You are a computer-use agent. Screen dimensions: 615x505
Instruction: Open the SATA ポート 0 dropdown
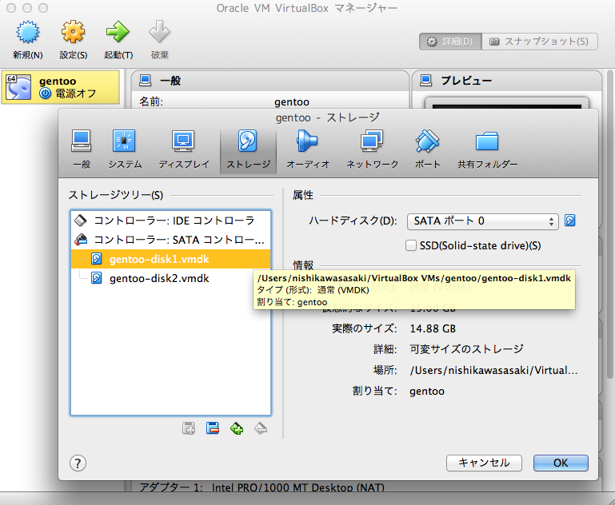click(482, 221)
